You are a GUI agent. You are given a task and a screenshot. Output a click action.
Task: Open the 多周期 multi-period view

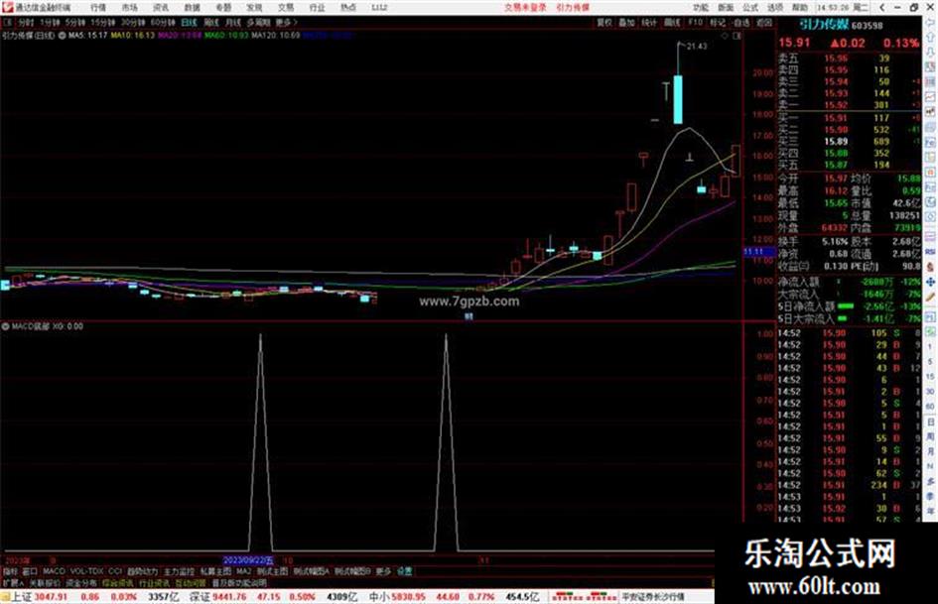click(258, 22)
